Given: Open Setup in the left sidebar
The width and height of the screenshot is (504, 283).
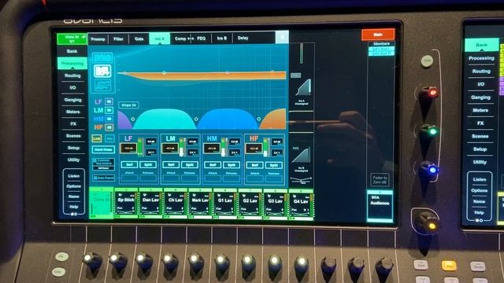Looking at the screenshot, I should [73, 148].
